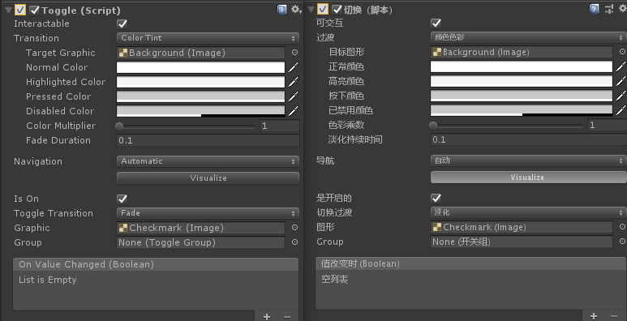Use eyedropper next to 正常颜色
Image resolution: width=627 pixels, height=321 pixels.
click(621, 66)
